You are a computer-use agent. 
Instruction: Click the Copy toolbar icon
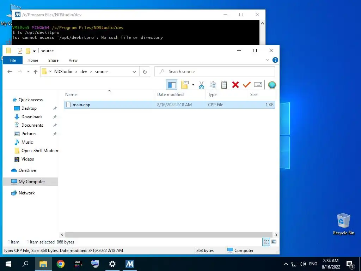click(213, 85)
